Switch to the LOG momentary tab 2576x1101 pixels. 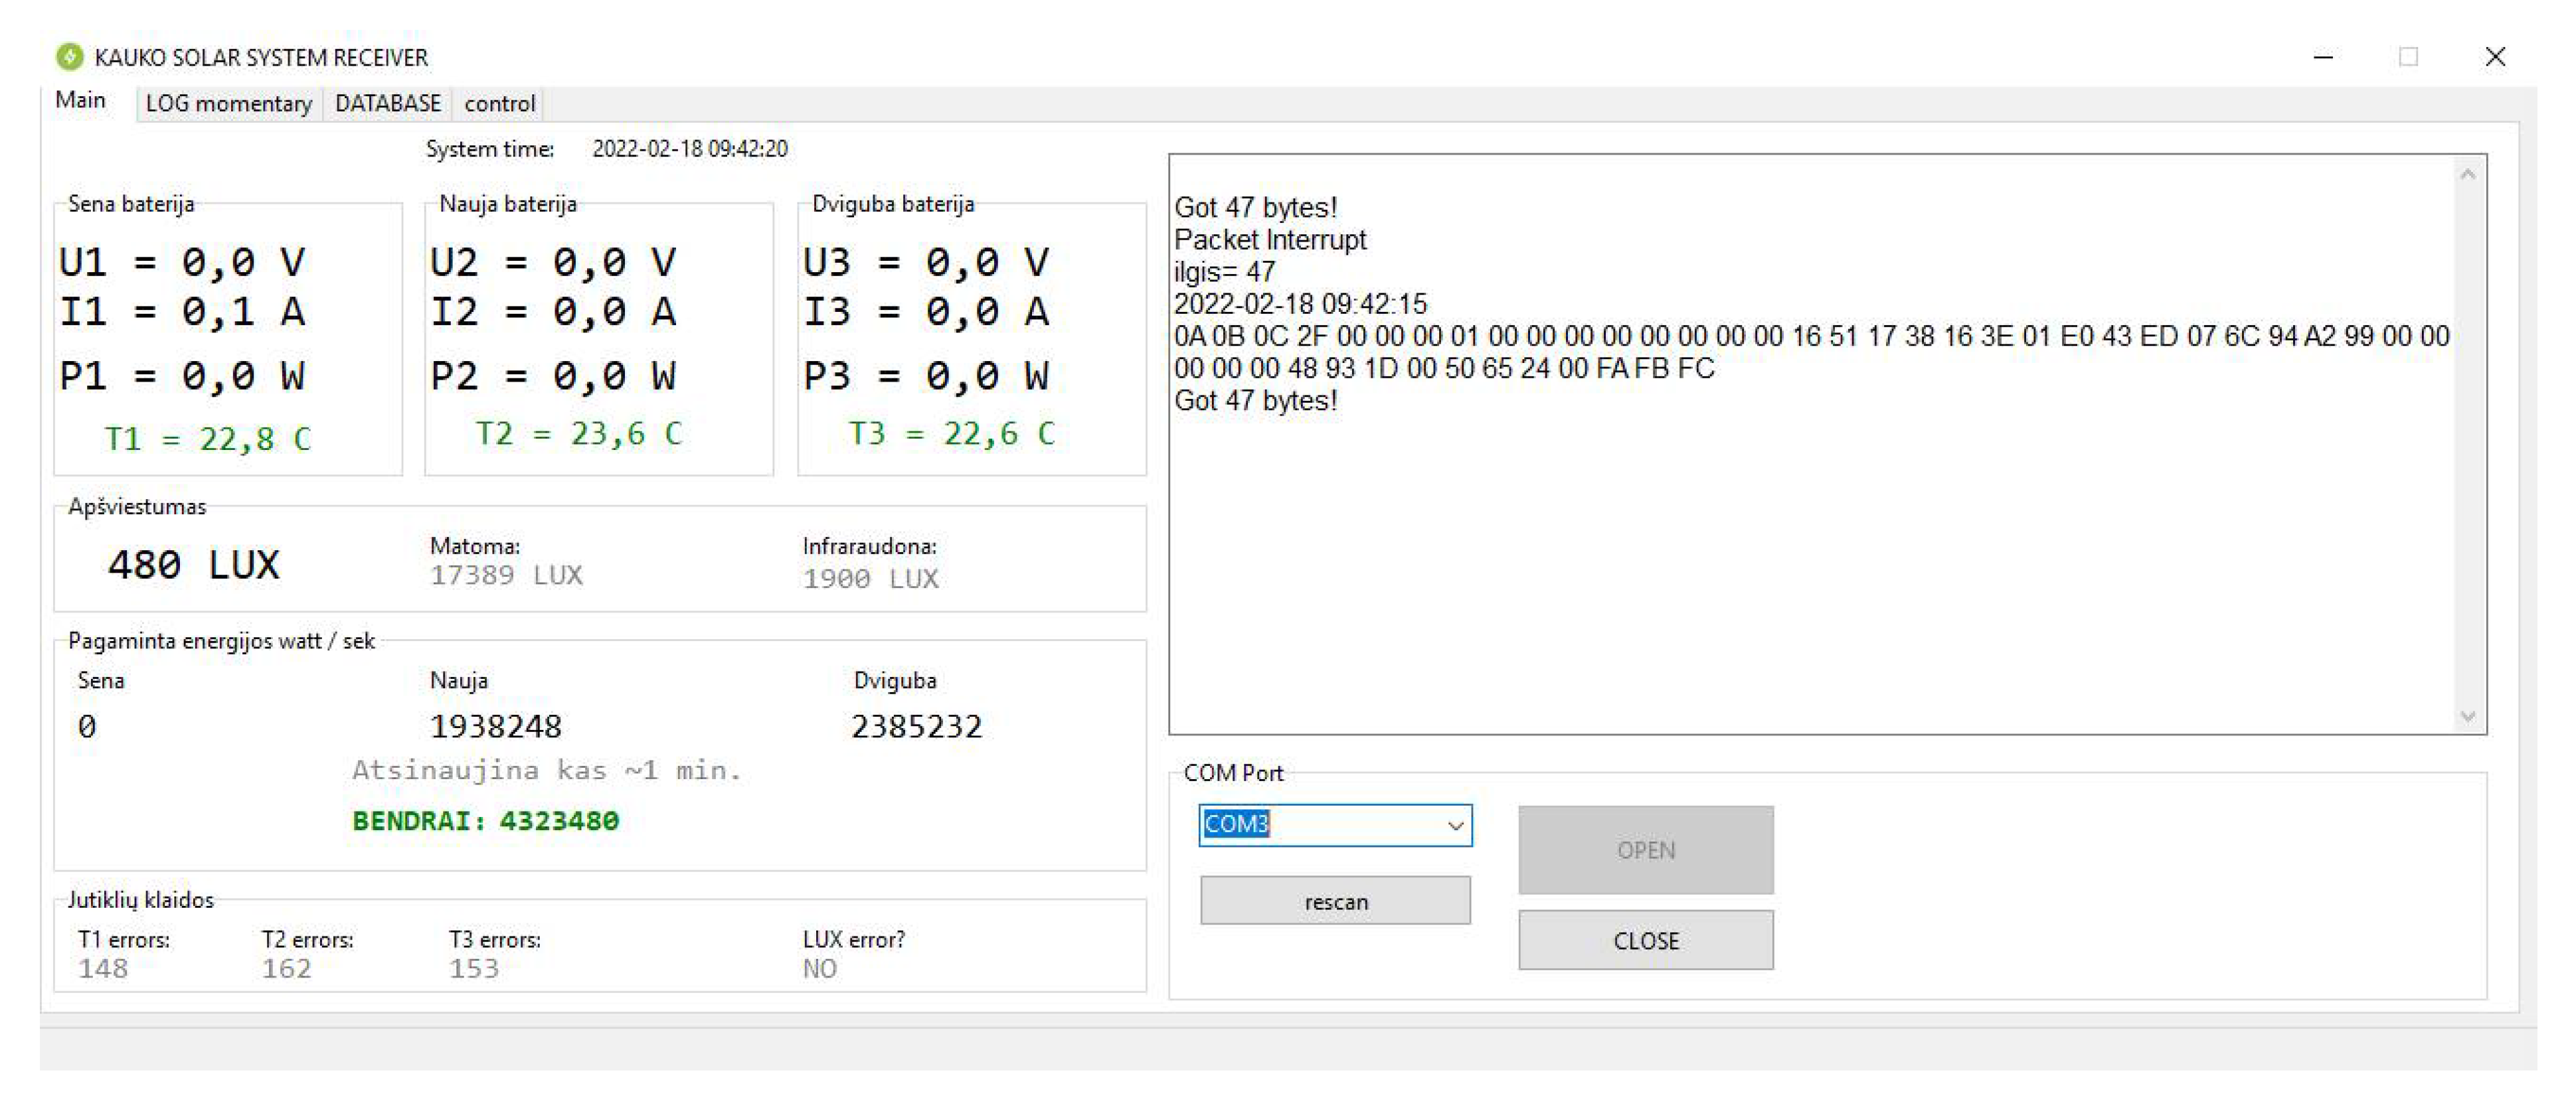pos(228,104)
